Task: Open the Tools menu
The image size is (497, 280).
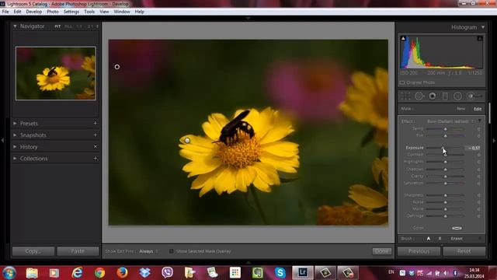Action: [89, 12]
